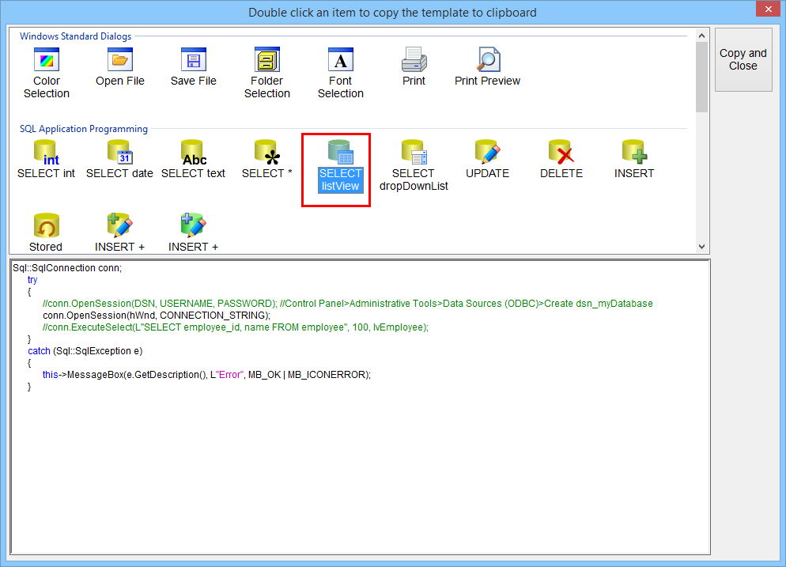786x567 pixels.
Task: Close the template dialog window
Action: (x=768, y=9)
